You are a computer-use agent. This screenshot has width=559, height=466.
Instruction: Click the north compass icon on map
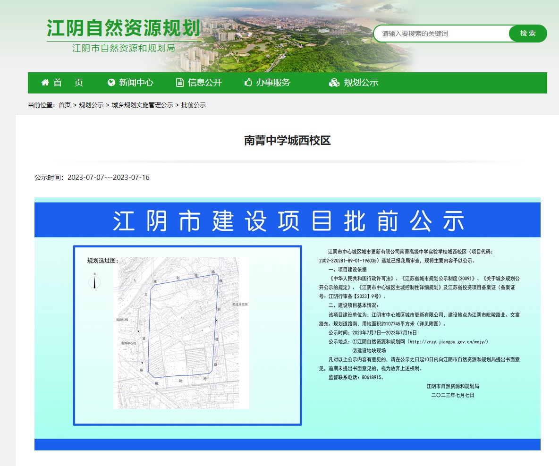point(95,281)
